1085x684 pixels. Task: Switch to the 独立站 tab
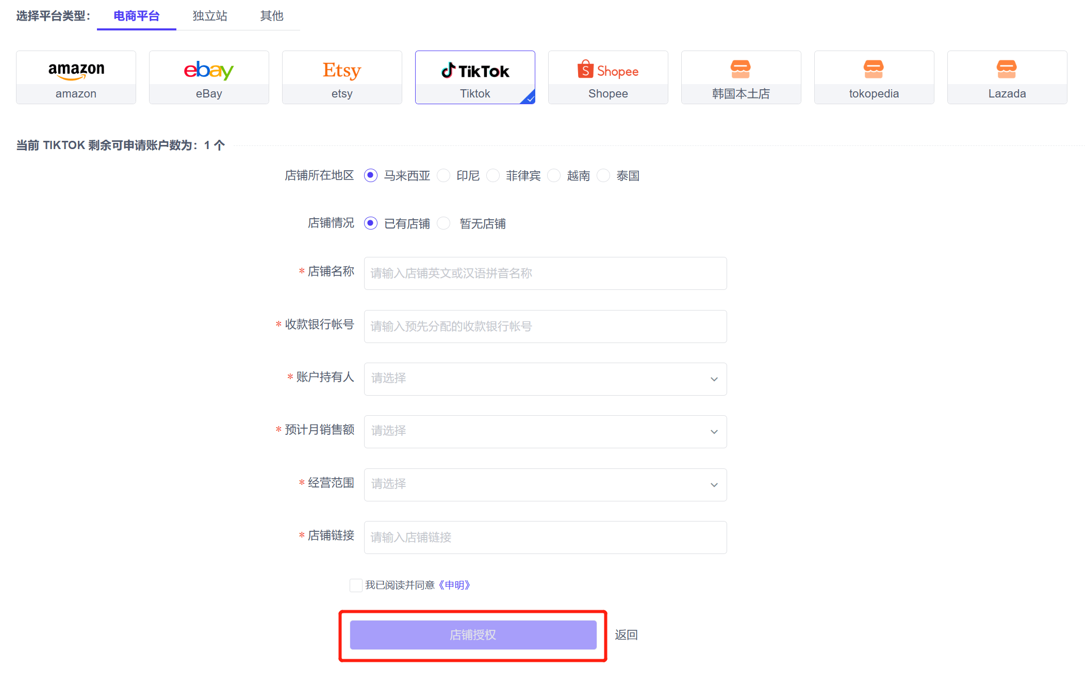coord(210,16)
